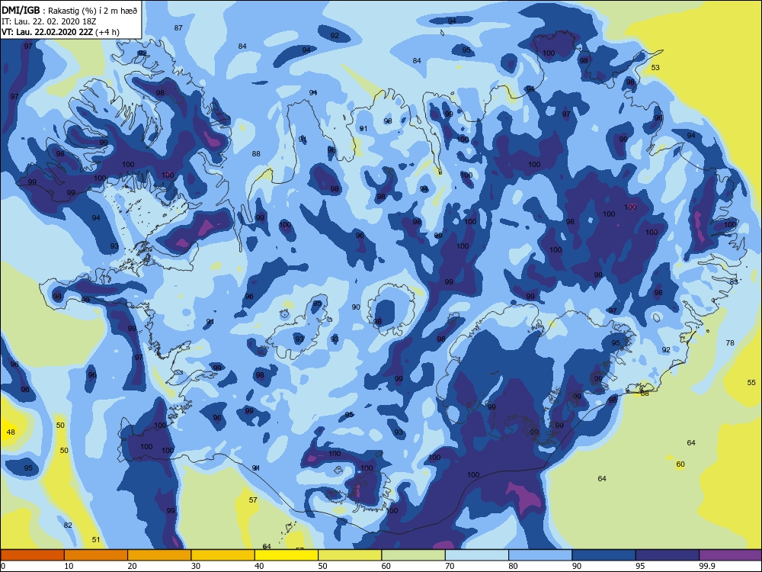This screenshot has width=762, height=572.
Task: Click the map value '58' on the southeast coast
Action: coord(645,393)
